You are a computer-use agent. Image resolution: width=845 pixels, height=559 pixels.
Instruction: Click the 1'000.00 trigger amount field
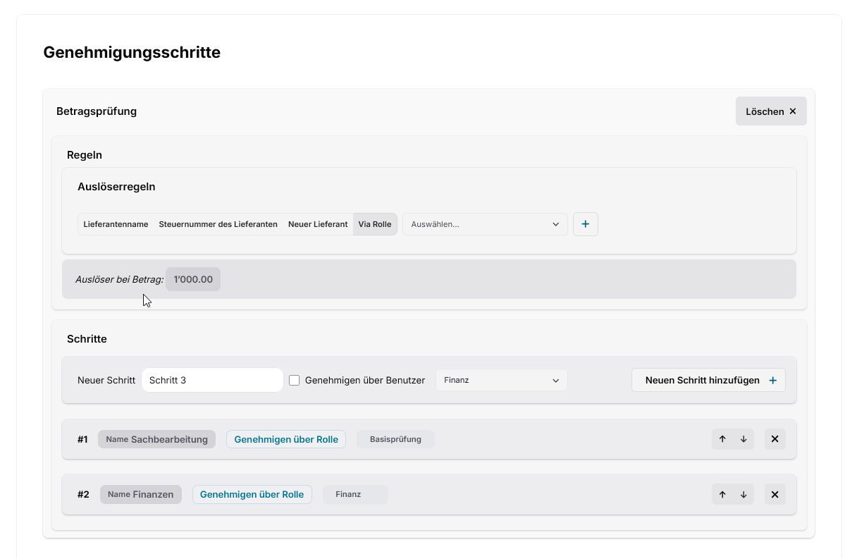click(x=192, y=279)
